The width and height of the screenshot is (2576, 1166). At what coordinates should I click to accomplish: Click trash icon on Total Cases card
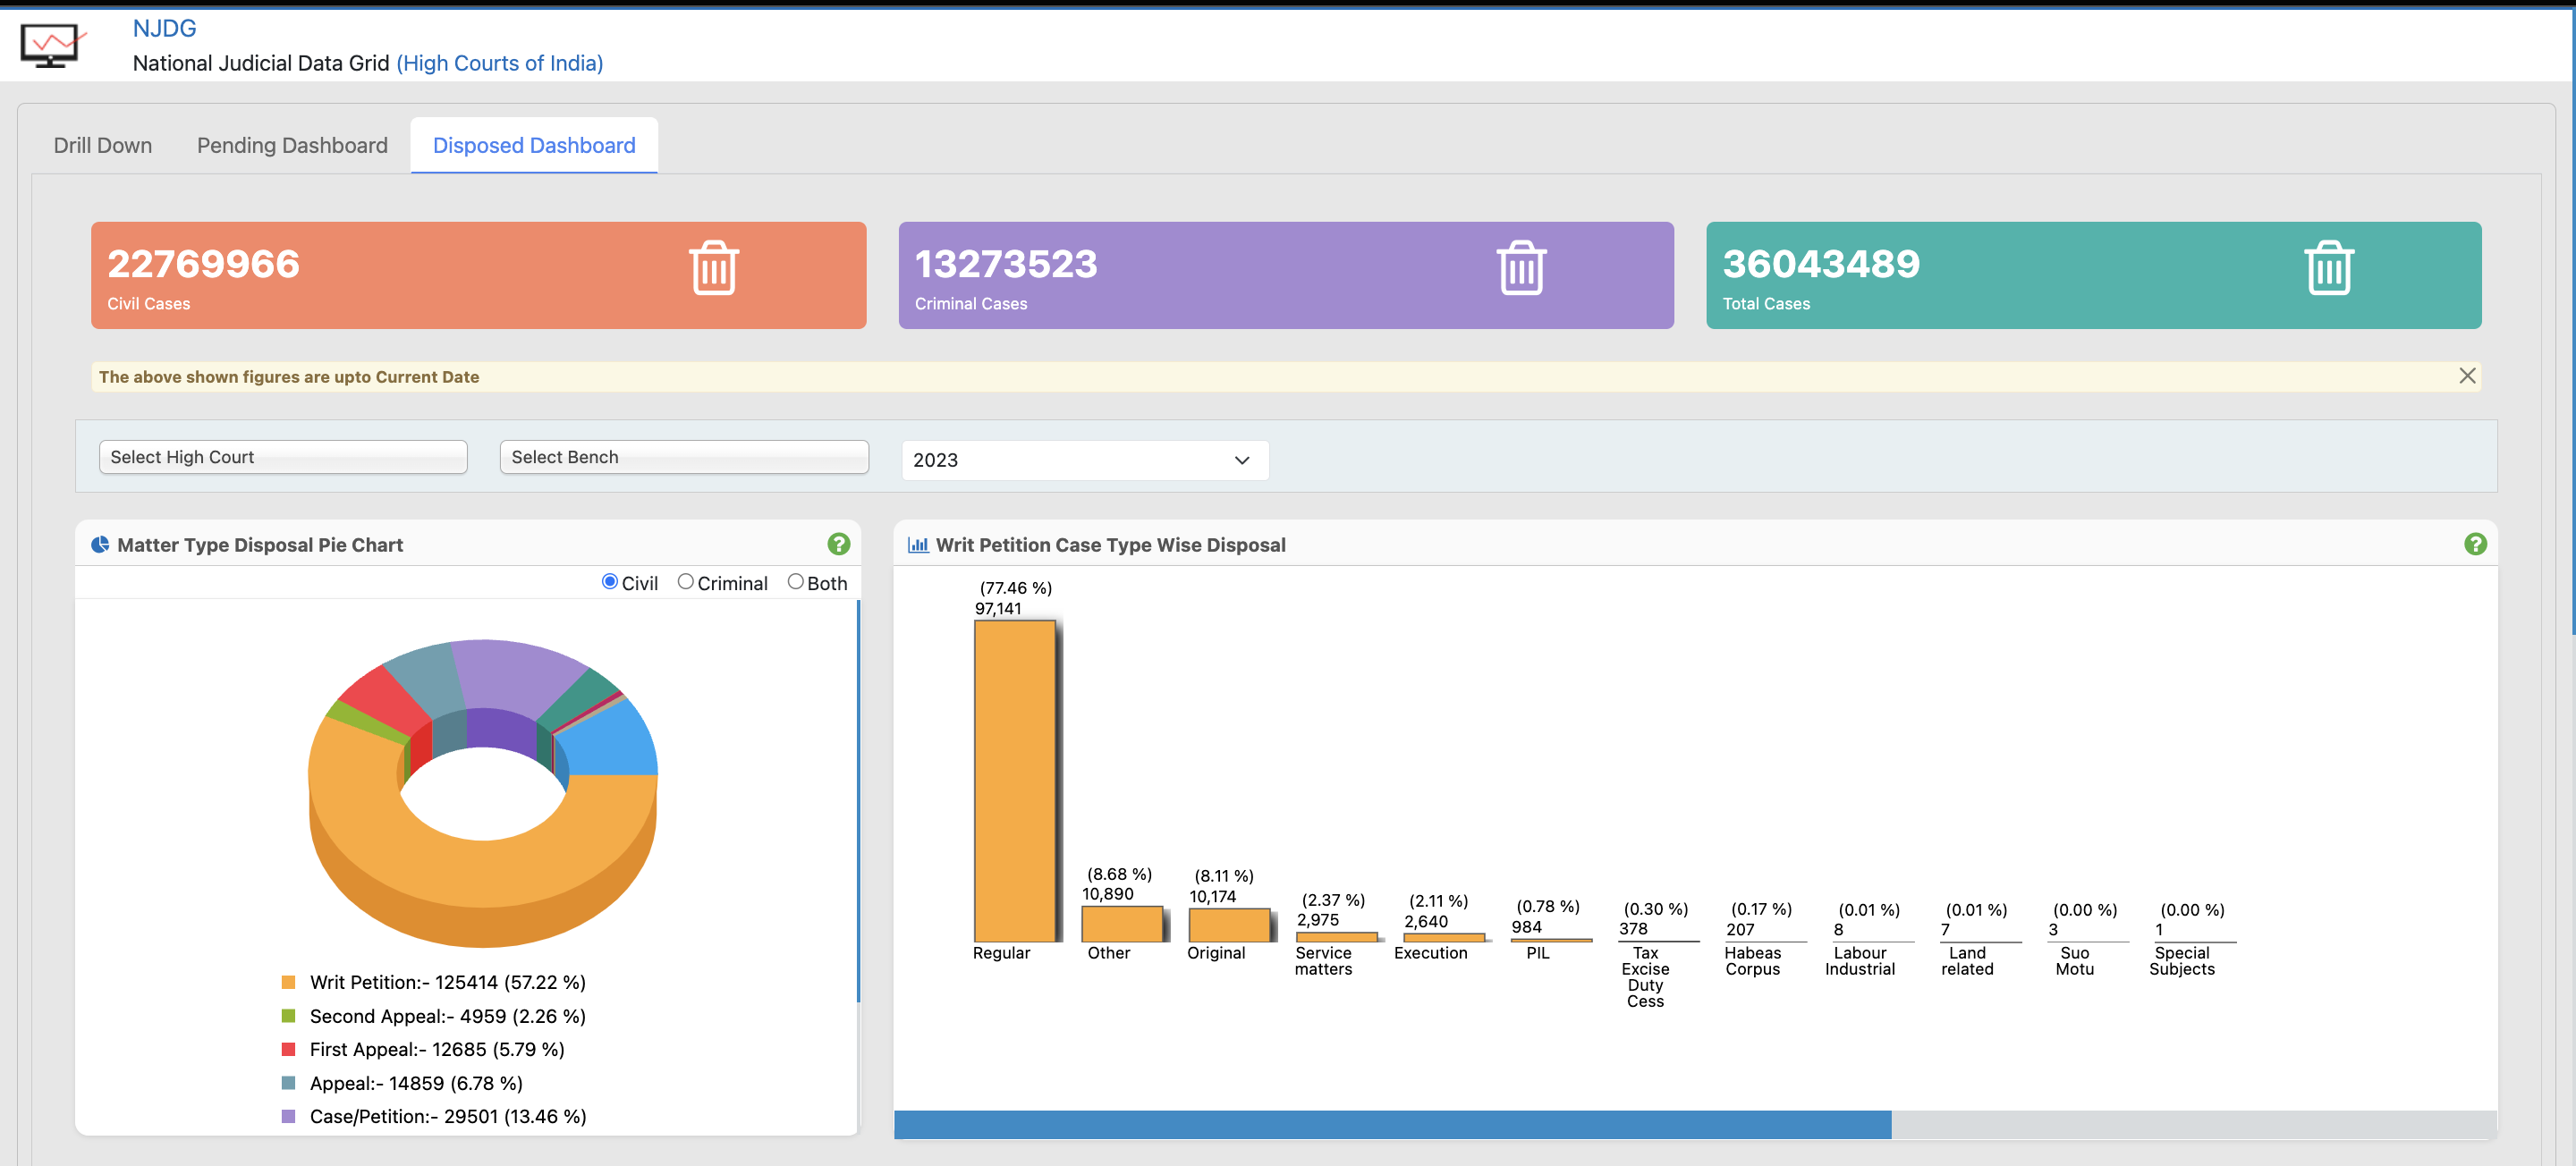pos(2328,268)
